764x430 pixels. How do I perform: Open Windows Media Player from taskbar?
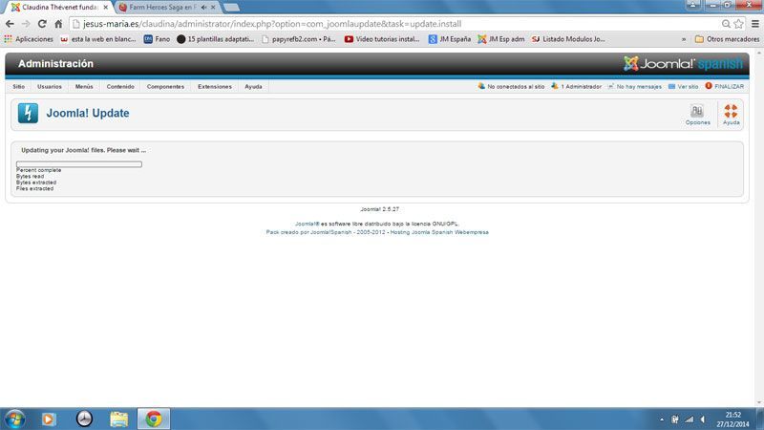(49, 419)
